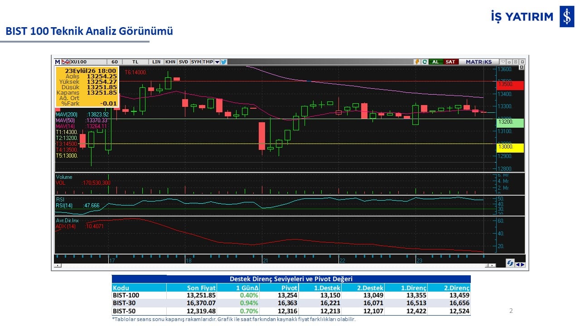Click the small square icon beside 13600
This screenshot has width=580, height=326.
(522, 67)
